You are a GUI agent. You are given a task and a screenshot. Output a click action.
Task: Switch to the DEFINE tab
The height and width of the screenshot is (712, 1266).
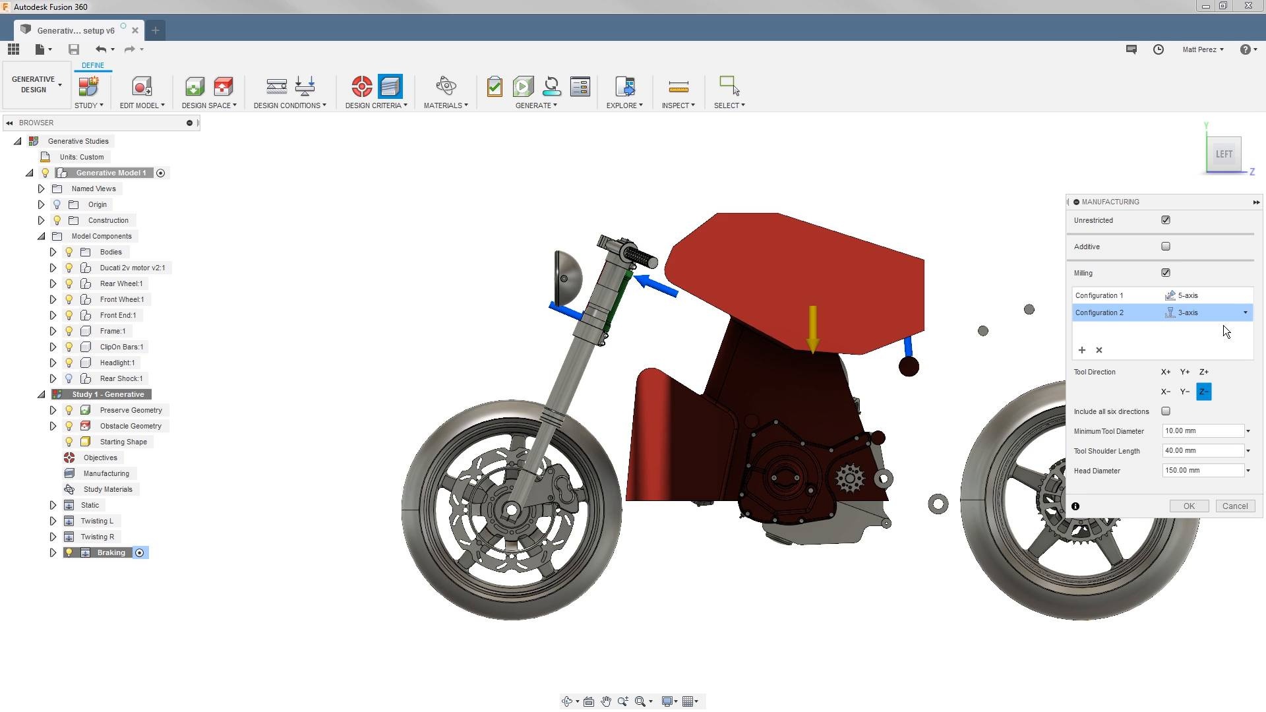92,65
